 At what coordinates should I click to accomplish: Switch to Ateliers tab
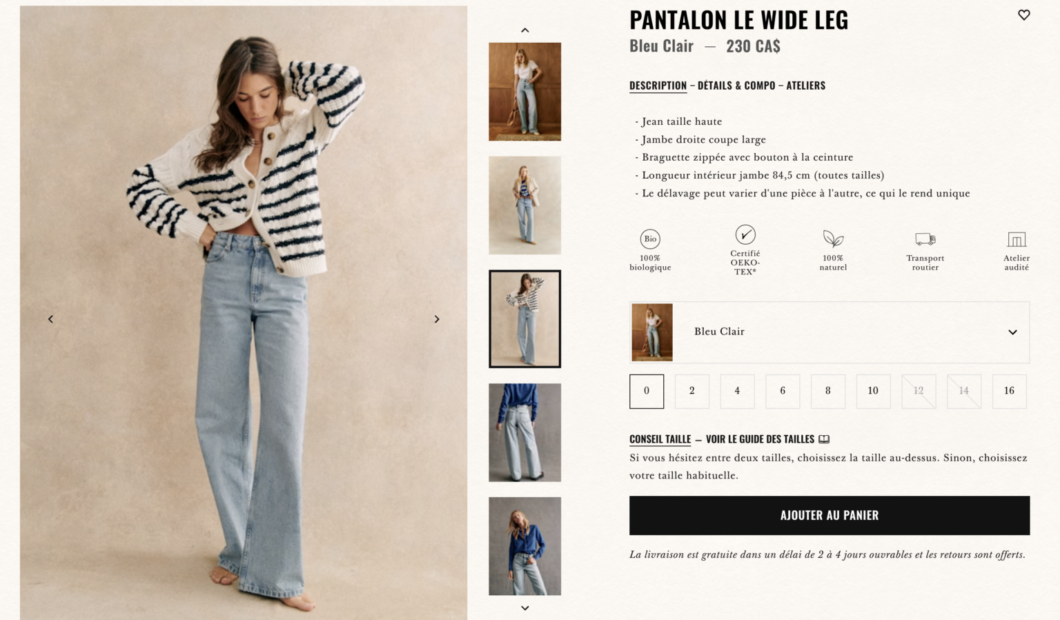[806, 86]
